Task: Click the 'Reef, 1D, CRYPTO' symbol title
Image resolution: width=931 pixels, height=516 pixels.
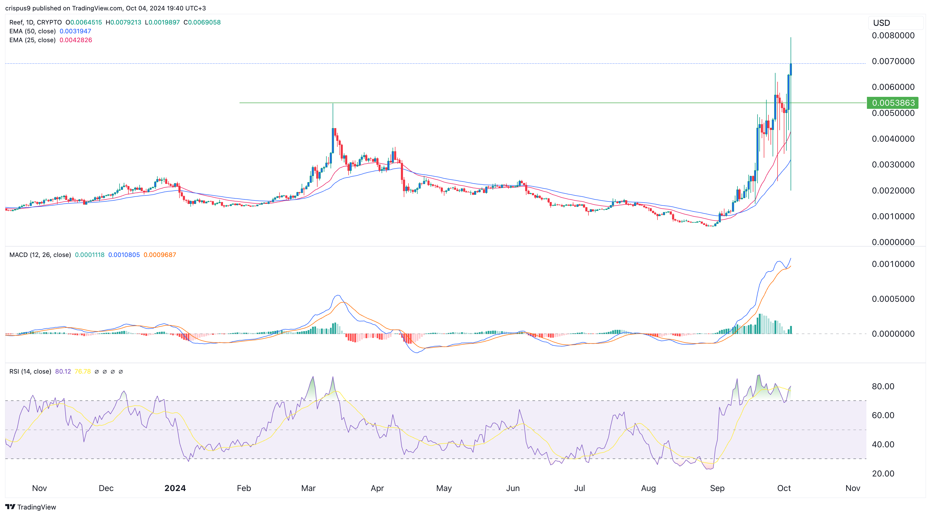Action: coord(35,22)
